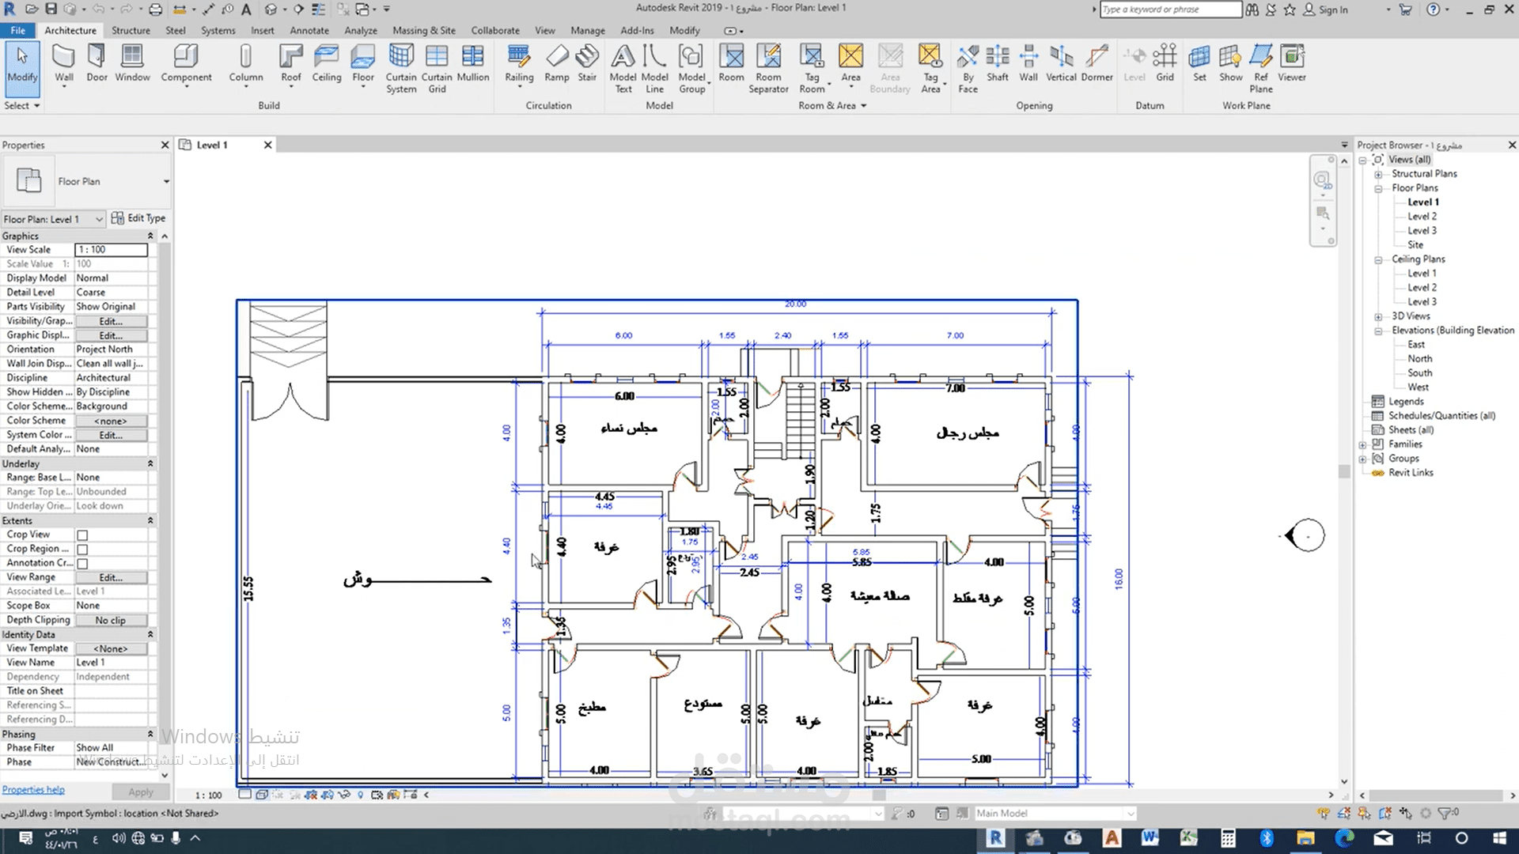Open the Annotate ribbon tab
Screen dimensions: 1519x854
coord(309,30)
